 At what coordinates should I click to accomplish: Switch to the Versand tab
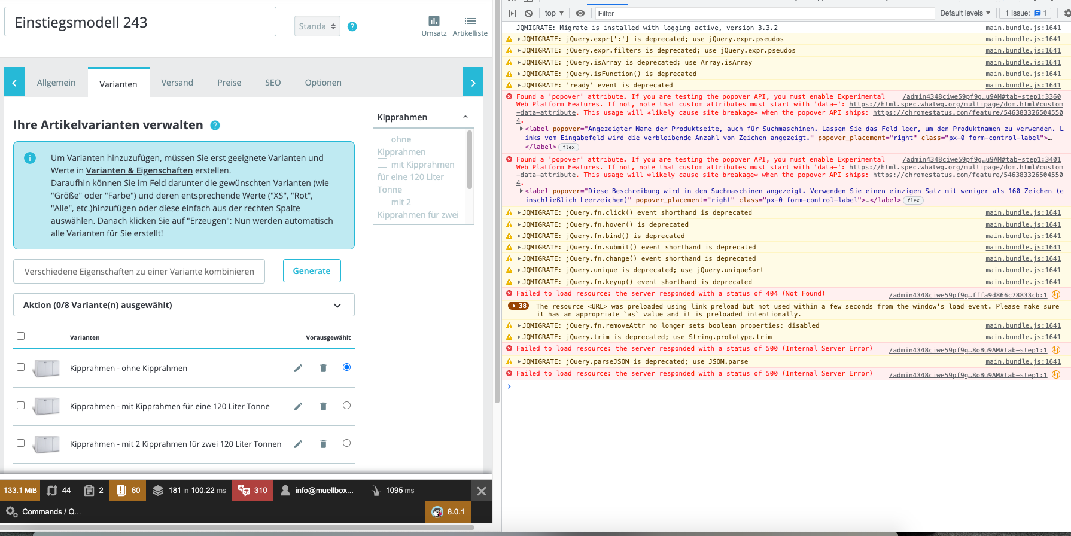tap(177, 83)
